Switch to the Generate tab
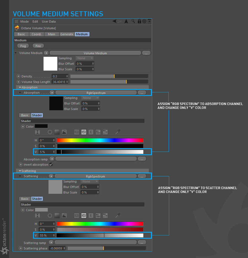This screenshot has height=258, width=248. pyautogui.click(x=67, y=34)
